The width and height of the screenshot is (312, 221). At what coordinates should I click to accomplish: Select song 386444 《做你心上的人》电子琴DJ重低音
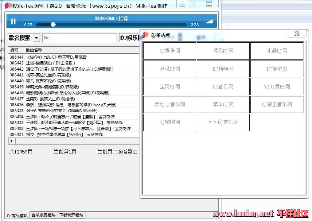click(74, 57)
